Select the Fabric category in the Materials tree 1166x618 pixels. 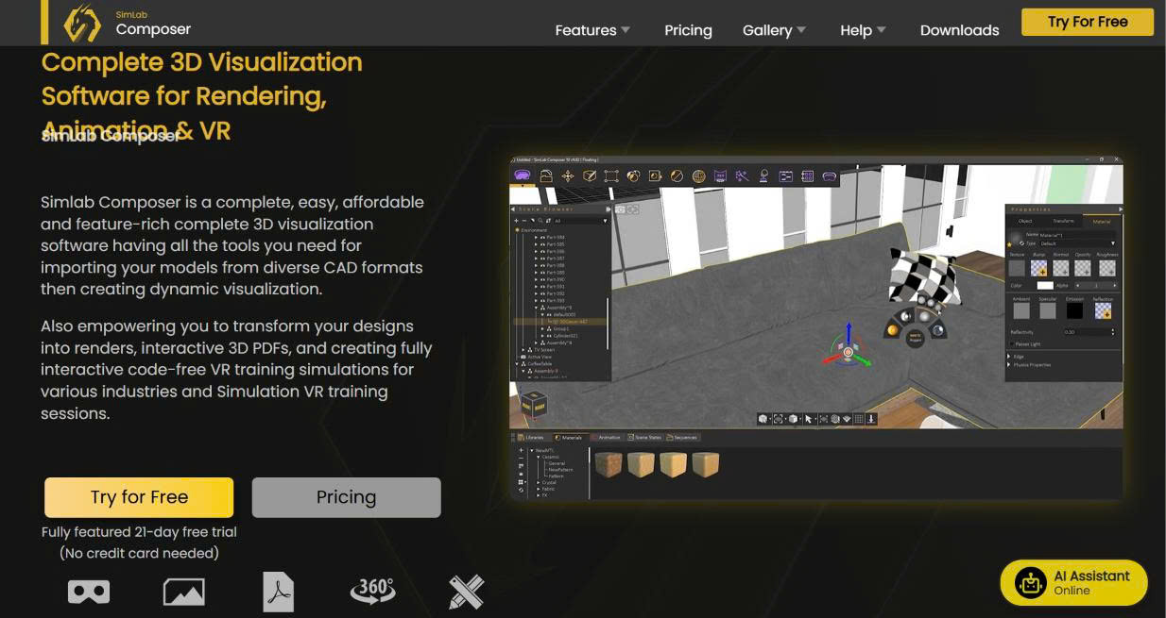pos(548,489)
